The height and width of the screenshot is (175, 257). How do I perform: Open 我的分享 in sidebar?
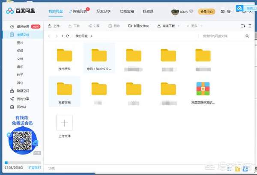20,99
